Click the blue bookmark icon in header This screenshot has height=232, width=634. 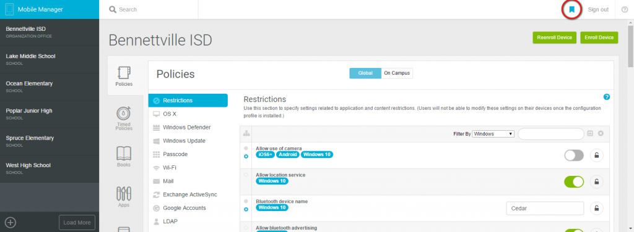(x=571, y=9)
